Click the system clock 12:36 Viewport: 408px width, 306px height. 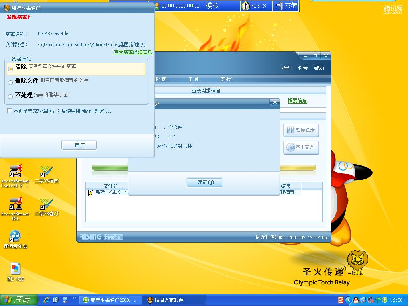[x=396, y=300]
